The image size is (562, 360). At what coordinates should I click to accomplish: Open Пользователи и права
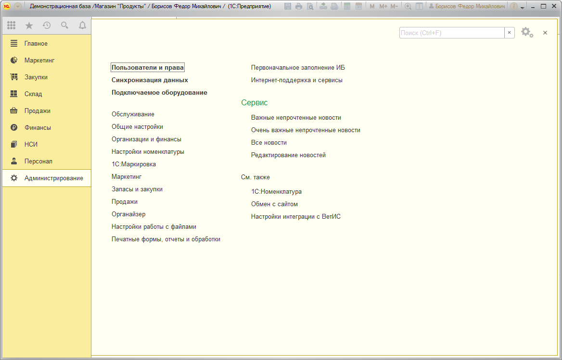click(x=148, y=67)
